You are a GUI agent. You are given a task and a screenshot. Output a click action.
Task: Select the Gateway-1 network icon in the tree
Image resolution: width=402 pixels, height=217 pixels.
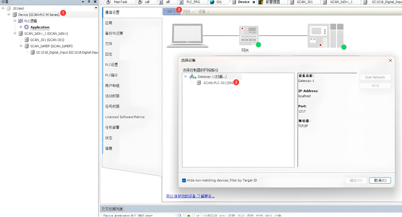coord(192,77)
